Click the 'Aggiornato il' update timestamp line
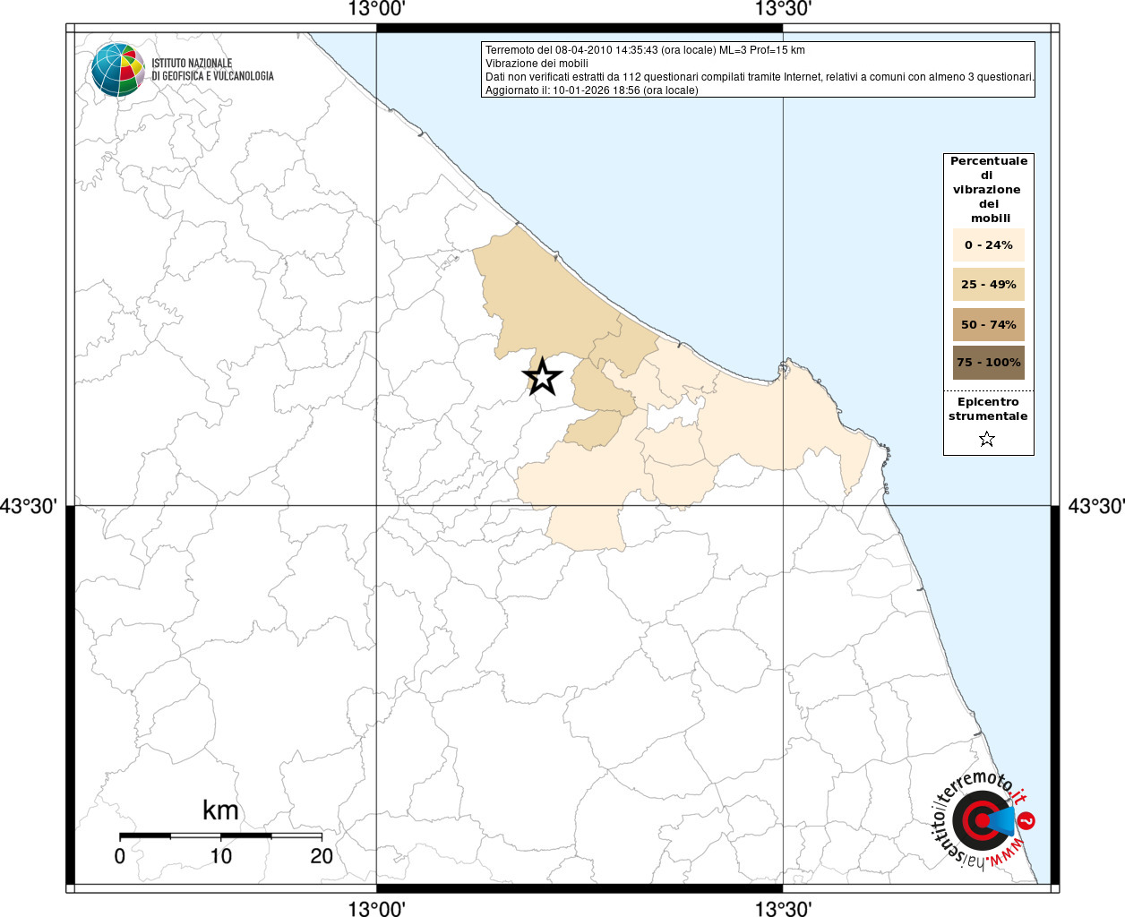The height and width of the screenshot is (917, 1125). click(591, 90)
